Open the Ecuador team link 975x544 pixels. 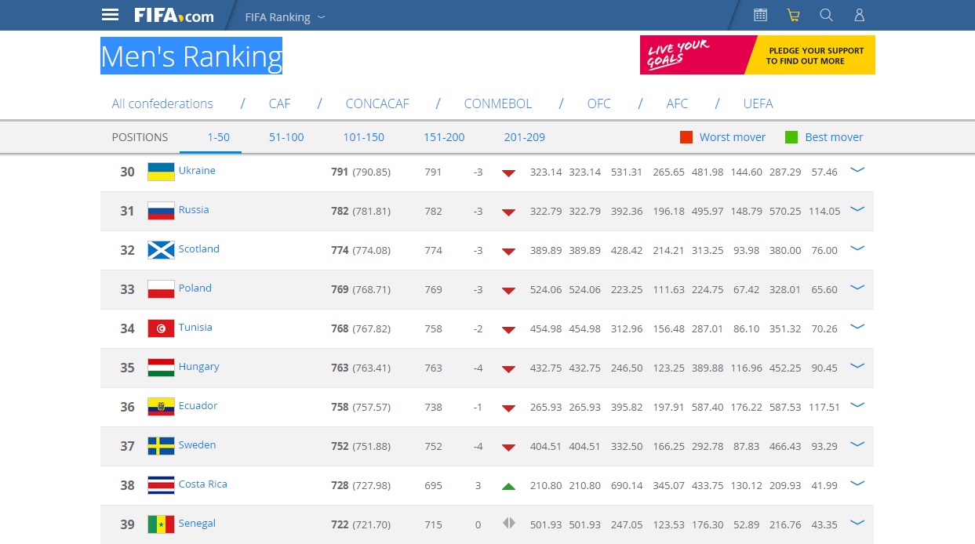click(198, 405)
